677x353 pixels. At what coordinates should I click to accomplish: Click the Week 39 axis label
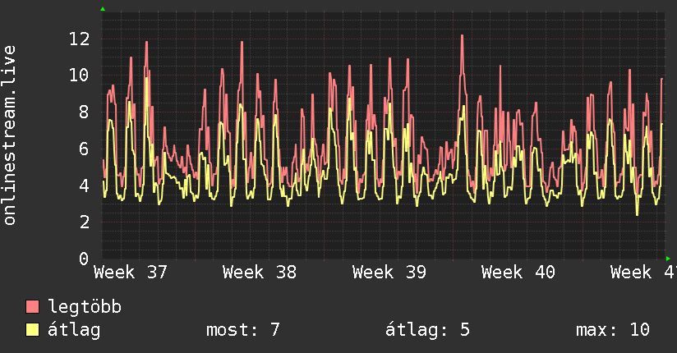[x=389, y=273]
